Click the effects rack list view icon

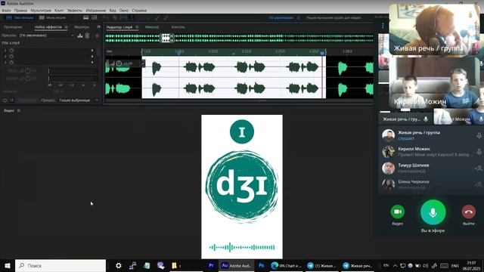(x=12, y=100)
